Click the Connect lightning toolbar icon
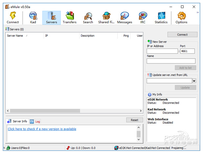Viewport: 204px width, 152px height. [13, 18]
